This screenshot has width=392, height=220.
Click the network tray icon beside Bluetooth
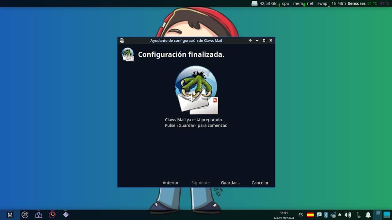(333, 215)
